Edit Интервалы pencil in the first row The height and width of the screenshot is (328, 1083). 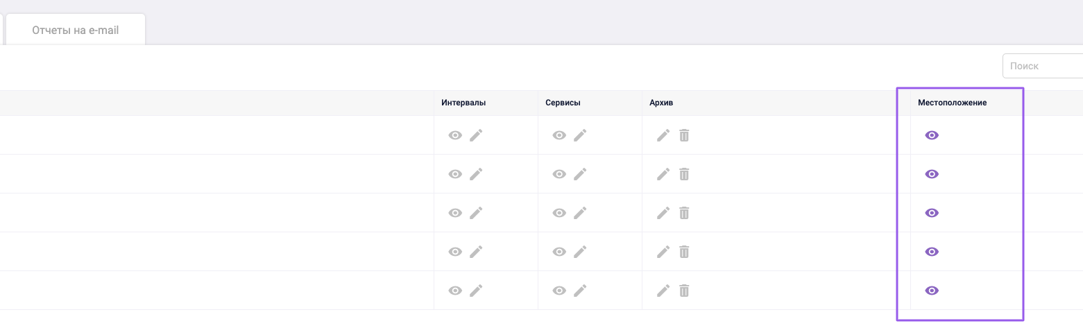(476, 135)
